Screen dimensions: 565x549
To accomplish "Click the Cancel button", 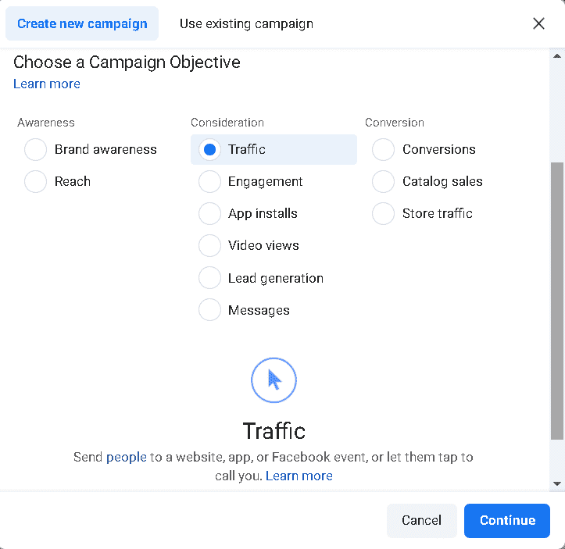I will (421, 521).
